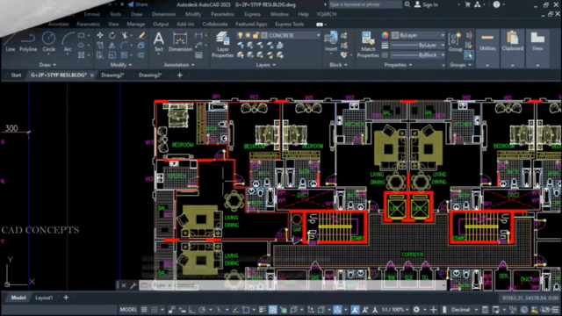The width and height of the screenshot is (562, 316).
Task: Toggle the layer on/off lightbulb
Action: [240, 35]
